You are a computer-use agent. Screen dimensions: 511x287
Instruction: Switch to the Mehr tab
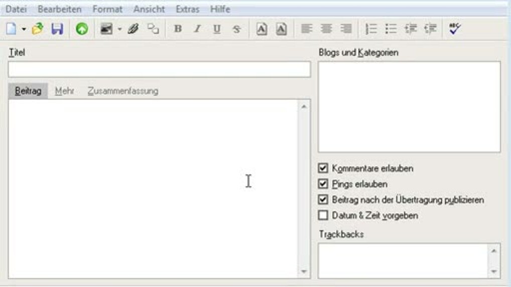pos(65,91)
